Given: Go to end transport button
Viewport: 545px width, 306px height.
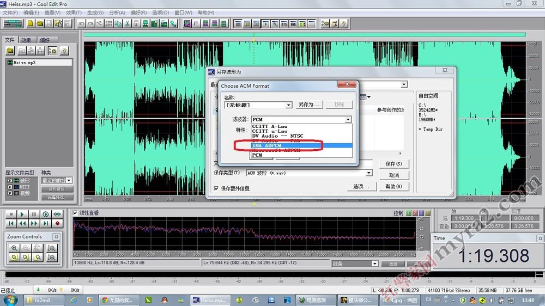Looking at the screenshot, I should [46, 223].
